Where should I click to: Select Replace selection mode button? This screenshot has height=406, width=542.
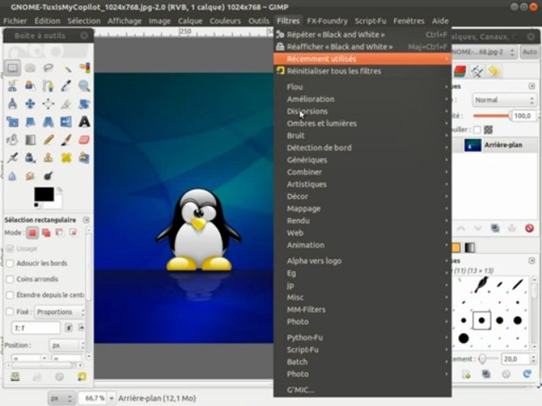pos(33,233)
